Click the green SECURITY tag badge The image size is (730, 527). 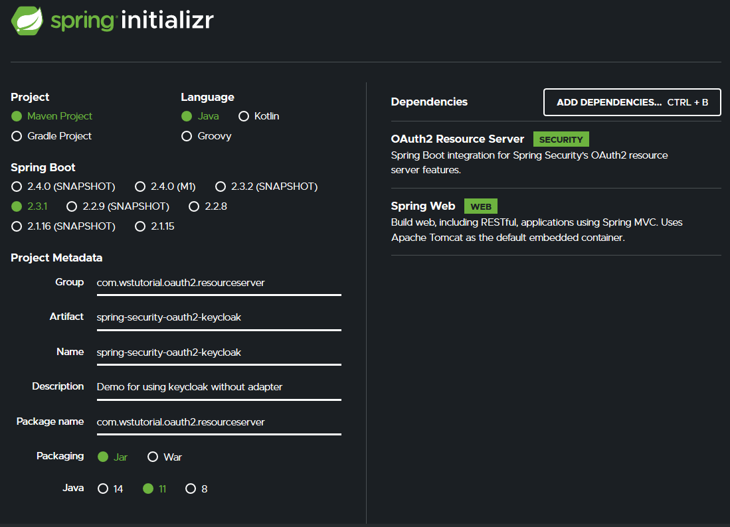tap(561, 139)
